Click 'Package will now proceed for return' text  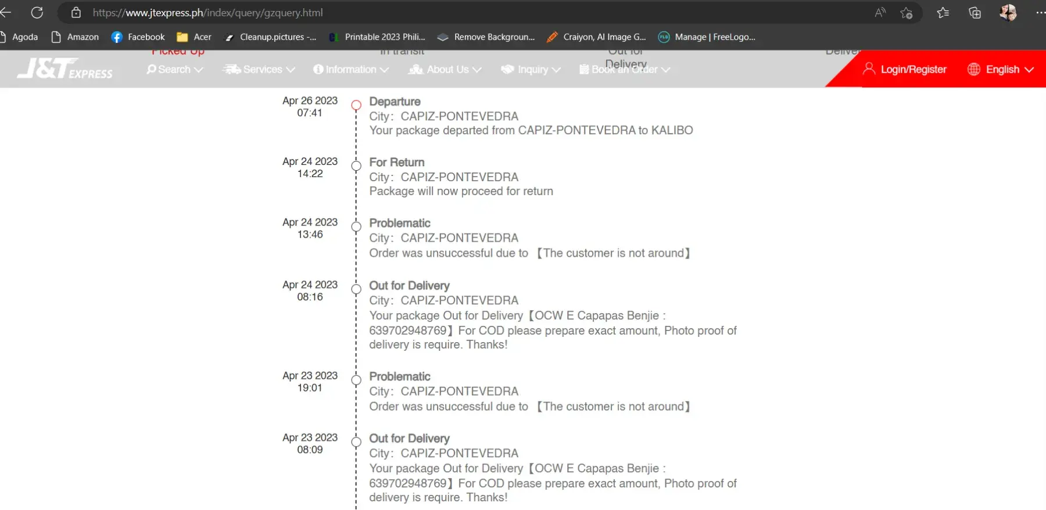coord(461,191)
